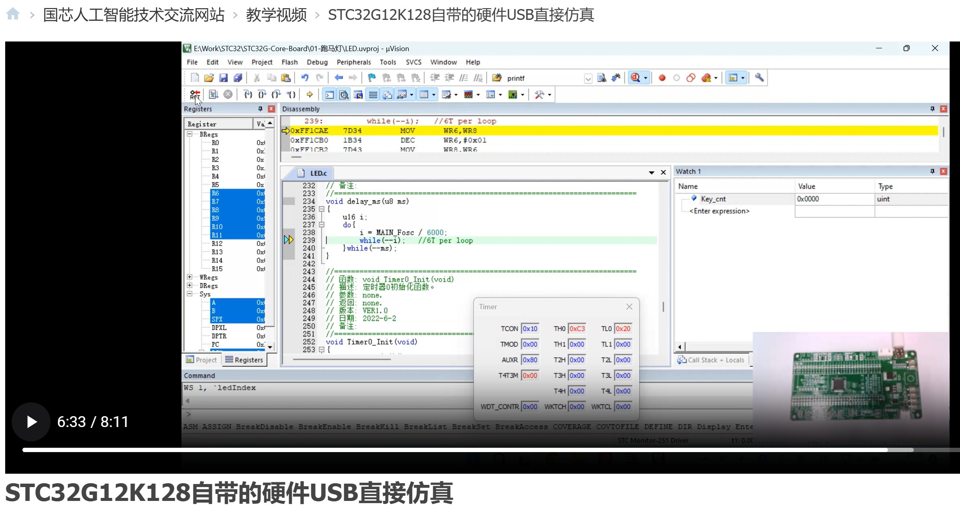Click the Run icon in debug toolbar
The height and width of the screenshot is (510, 960).
pos(213,94)
